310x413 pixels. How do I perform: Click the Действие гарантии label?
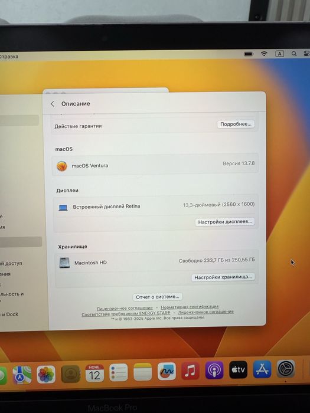click(78, 126)
